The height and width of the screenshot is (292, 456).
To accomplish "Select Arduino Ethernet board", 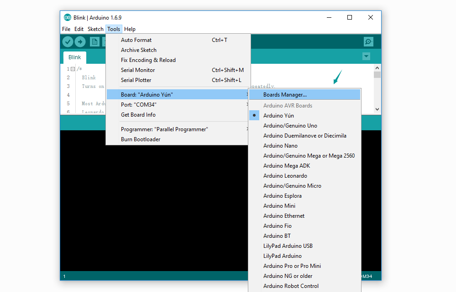I will pos(305,216).
